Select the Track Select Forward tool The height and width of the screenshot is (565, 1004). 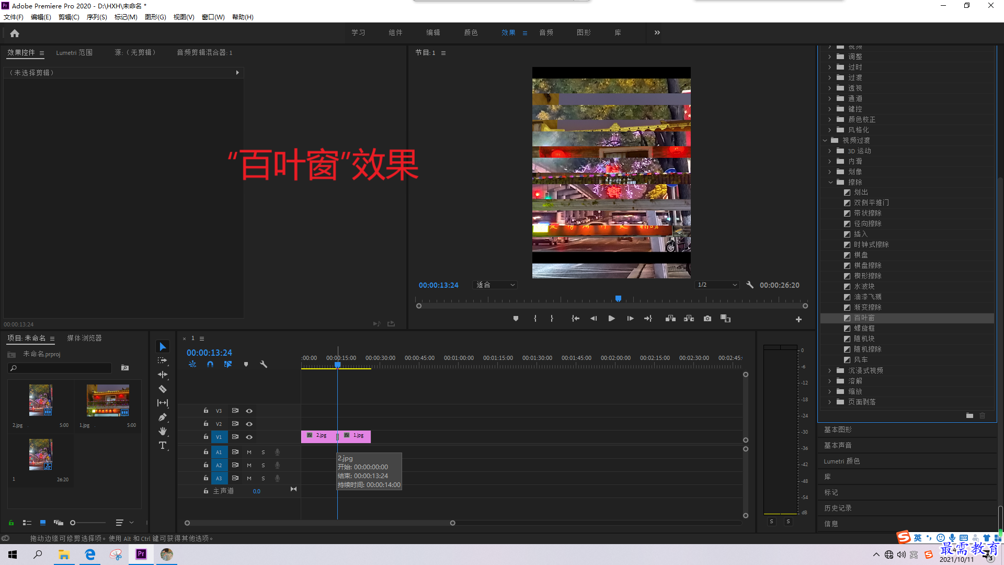[x=163, y=360]
